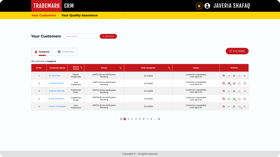Click the red C icon for Xavier Mitchell
280x157 pixels.
[245, 91]
